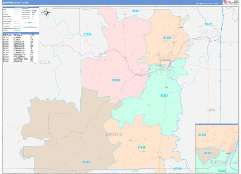
Task: Click the 97324 label in brown region
Action: point(86,162)
